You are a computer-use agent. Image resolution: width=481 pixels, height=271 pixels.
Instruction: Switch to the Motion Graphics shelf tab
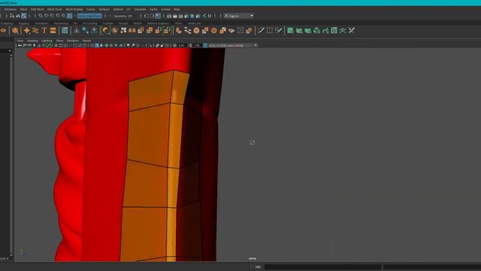point(158,23)
